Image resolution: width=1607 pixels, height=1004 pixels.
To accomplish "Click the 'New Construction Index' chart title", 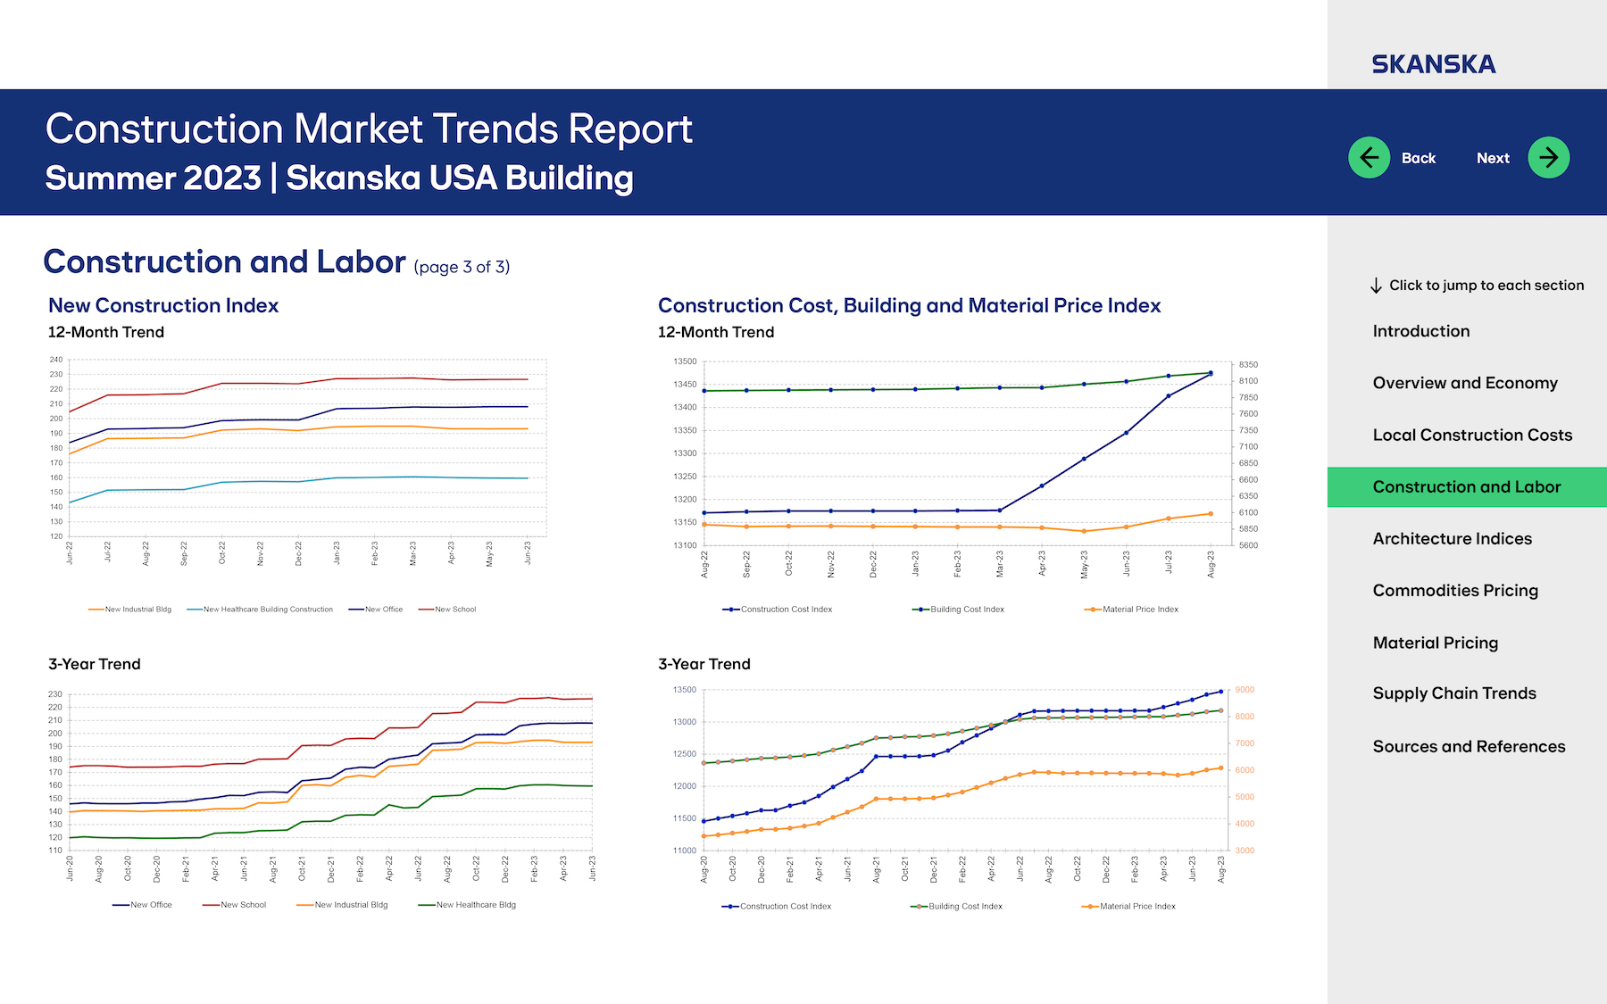I will (x=163, y=305).
